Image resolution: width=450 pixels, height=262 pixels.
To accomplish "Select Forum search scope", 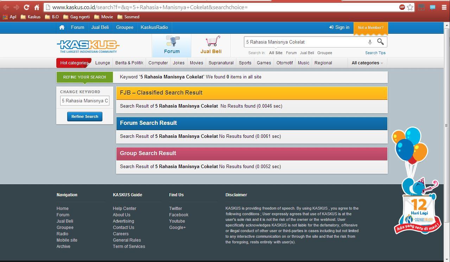I will pos(291,53).
